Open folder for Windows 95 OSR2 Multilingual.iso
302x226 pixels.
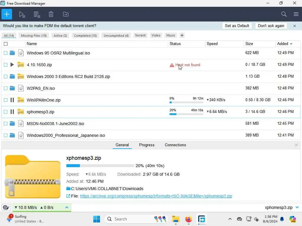[12, 53]
